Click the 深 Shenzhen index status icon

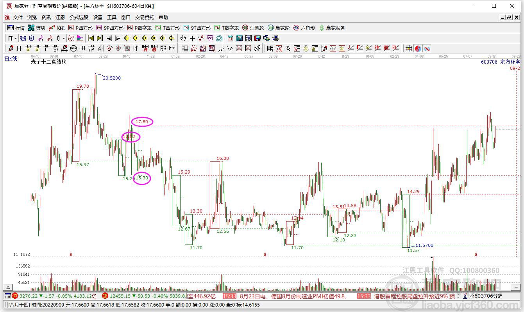[x=105, y=296]
